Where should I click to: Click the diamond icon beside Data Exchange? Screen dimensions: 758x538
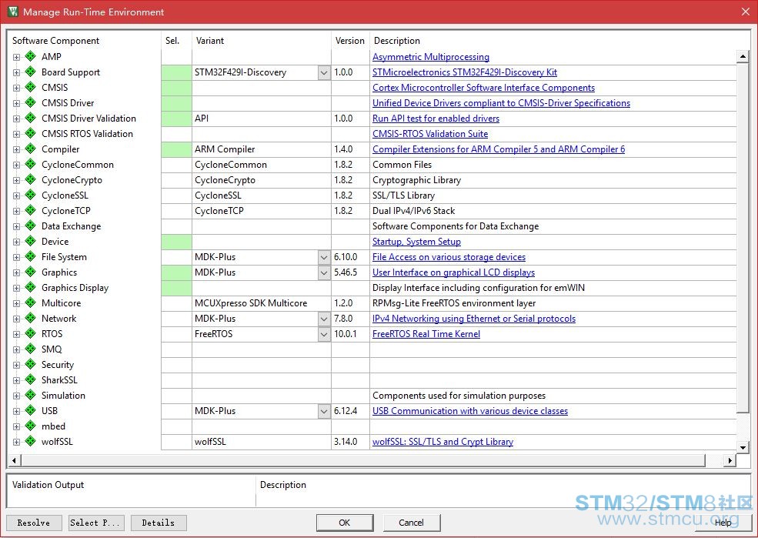pyautogui.click(x=31, y=226)
